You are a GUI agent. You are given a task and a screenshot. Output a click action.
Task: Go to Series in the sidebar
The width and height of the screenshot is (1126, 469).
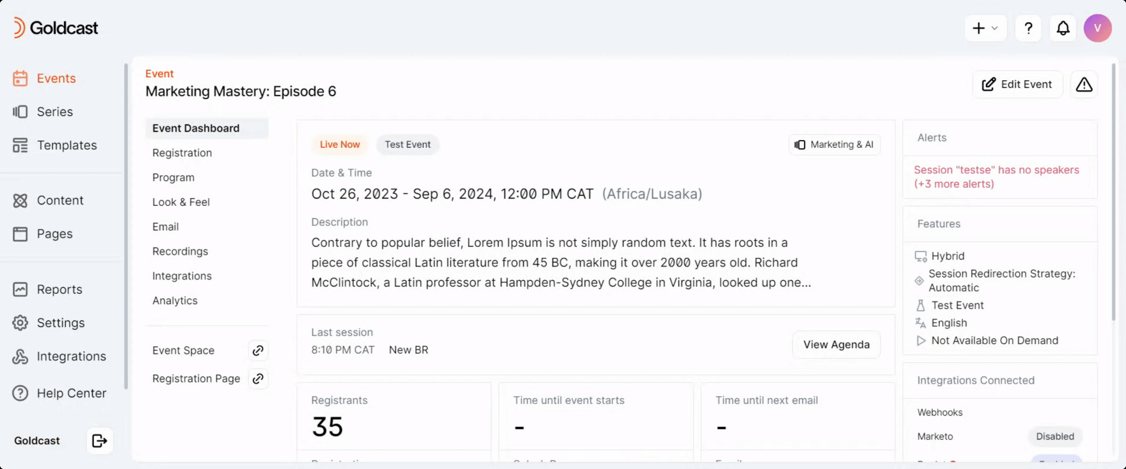55,112
